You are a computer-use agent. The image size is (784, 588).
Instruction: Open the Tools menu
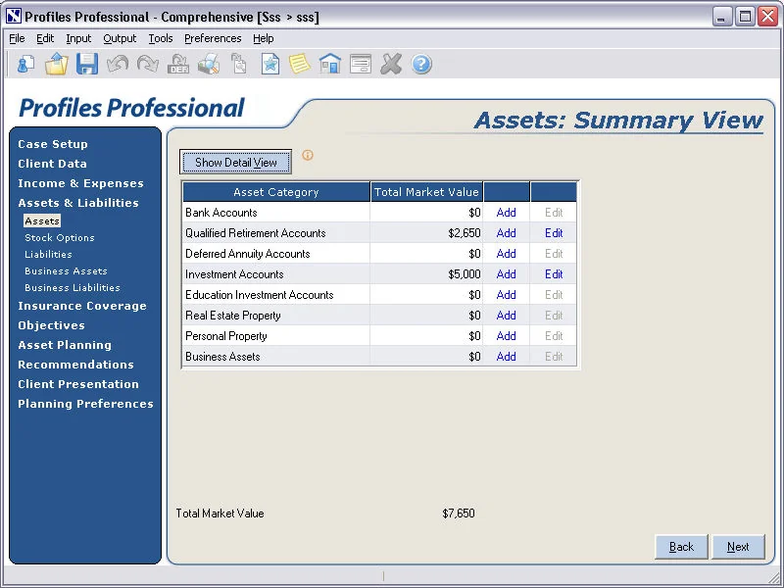(161, 38)
